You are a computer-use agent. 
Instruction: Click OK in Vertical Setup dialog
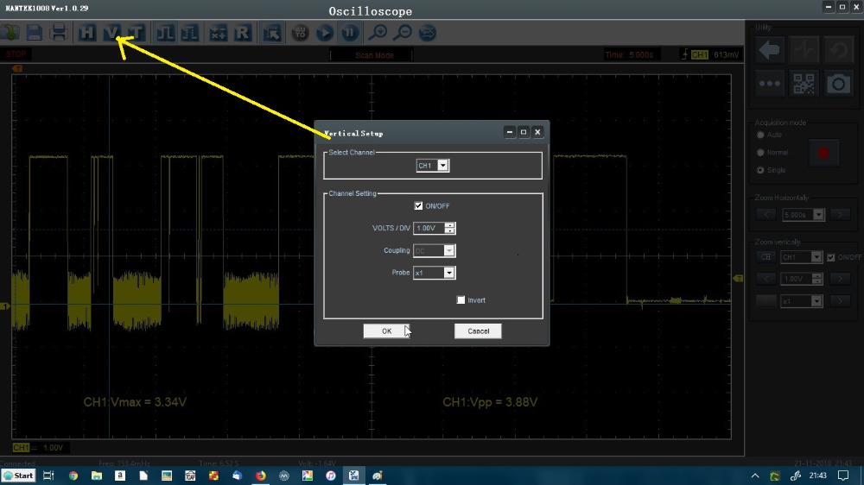click(x=386, y=331)
